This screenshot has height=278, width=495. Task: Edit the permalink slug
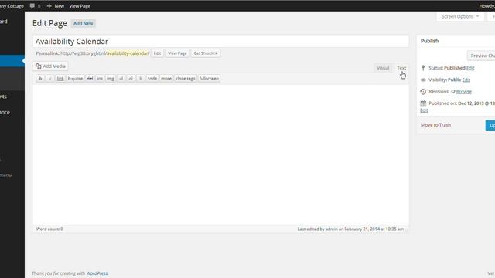157,53
